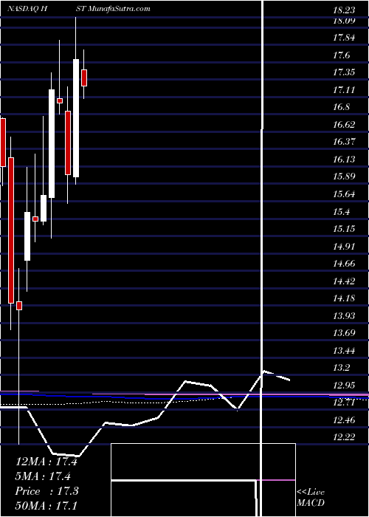The image size is (369, 517).
Task: Choose the 14.18 price label
Action: (x=344, y=298)
